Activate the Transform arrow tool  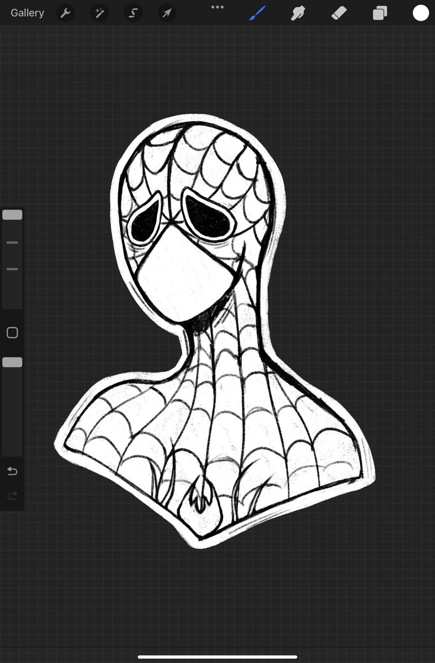click(167, 13)
